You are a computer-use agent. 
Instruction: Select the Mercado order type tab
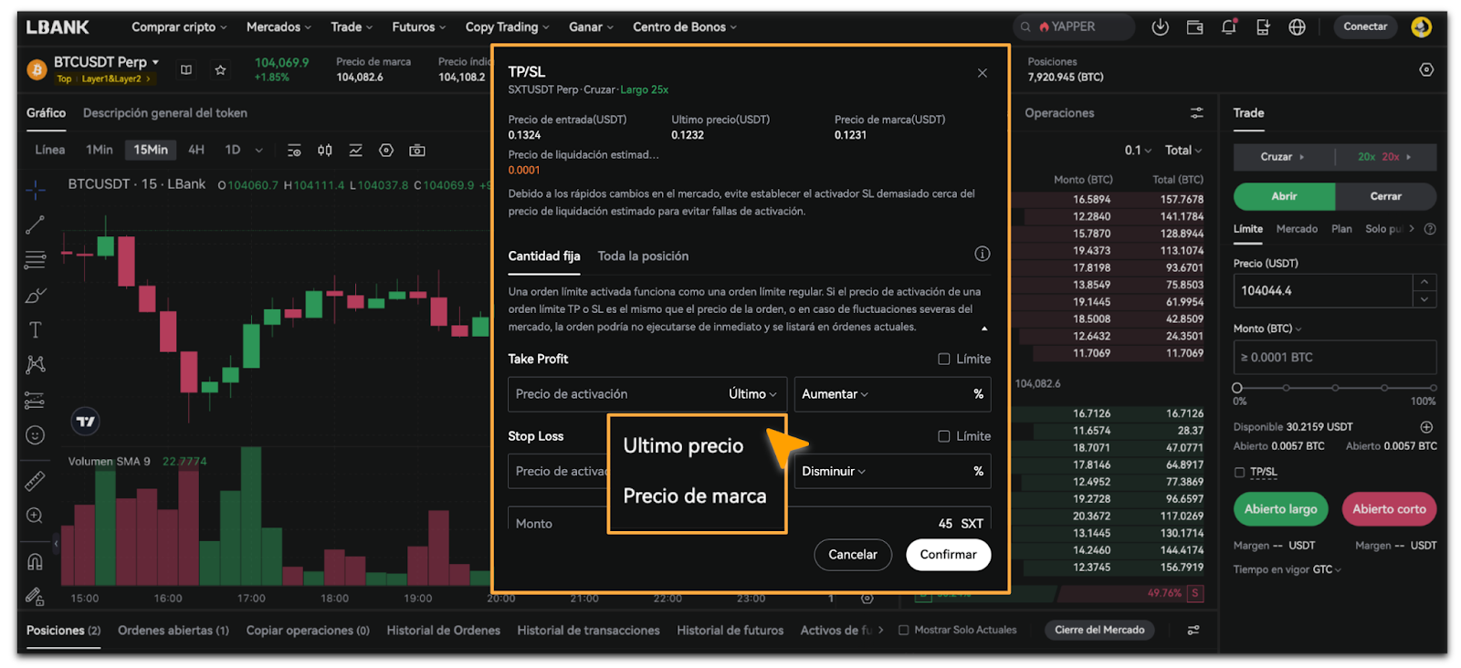coord(1297,229)
